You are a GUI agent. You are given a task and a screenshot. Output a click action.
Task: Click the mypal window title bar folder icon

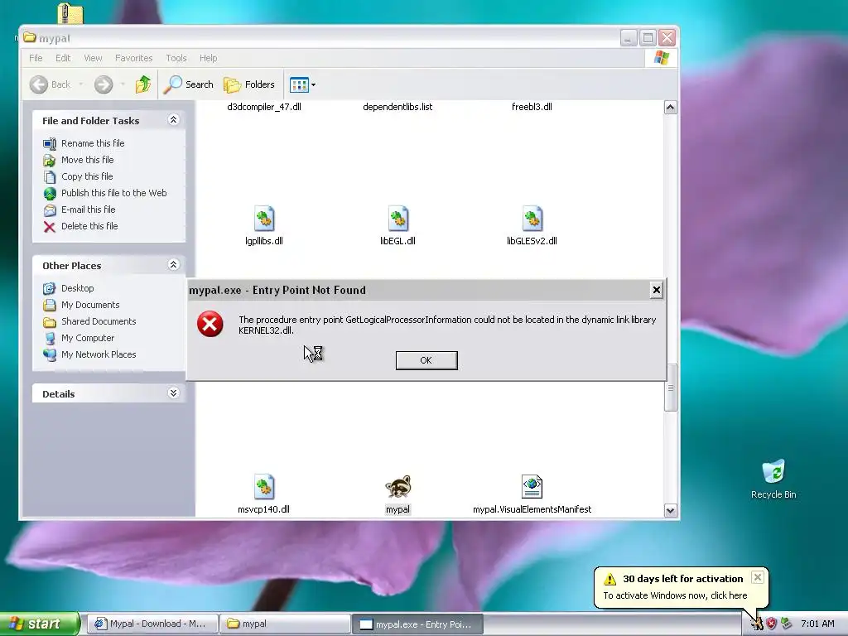tap(29, 37)
